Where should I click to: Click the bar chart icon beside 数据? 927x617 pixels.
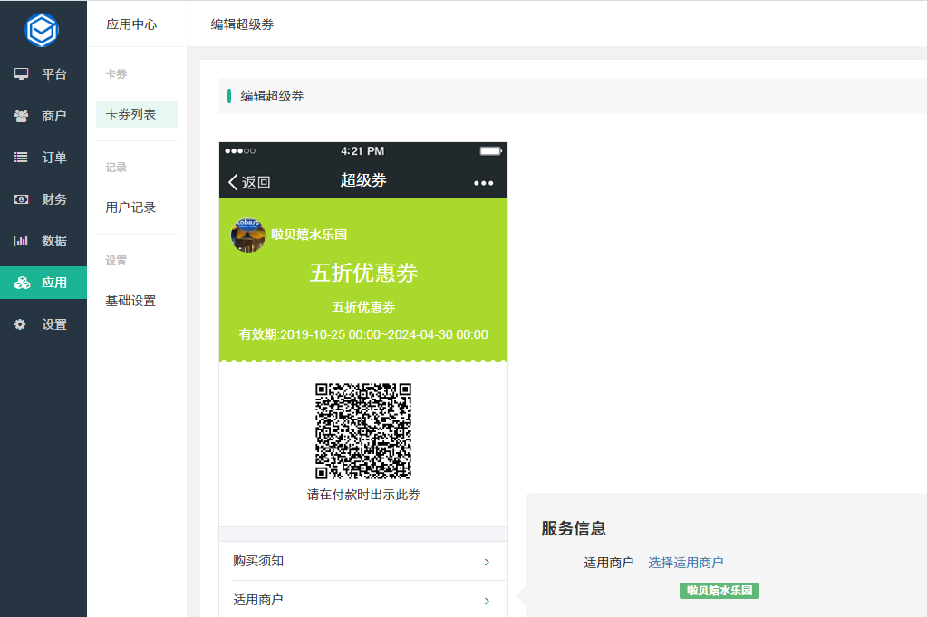[x=21, y=240]
